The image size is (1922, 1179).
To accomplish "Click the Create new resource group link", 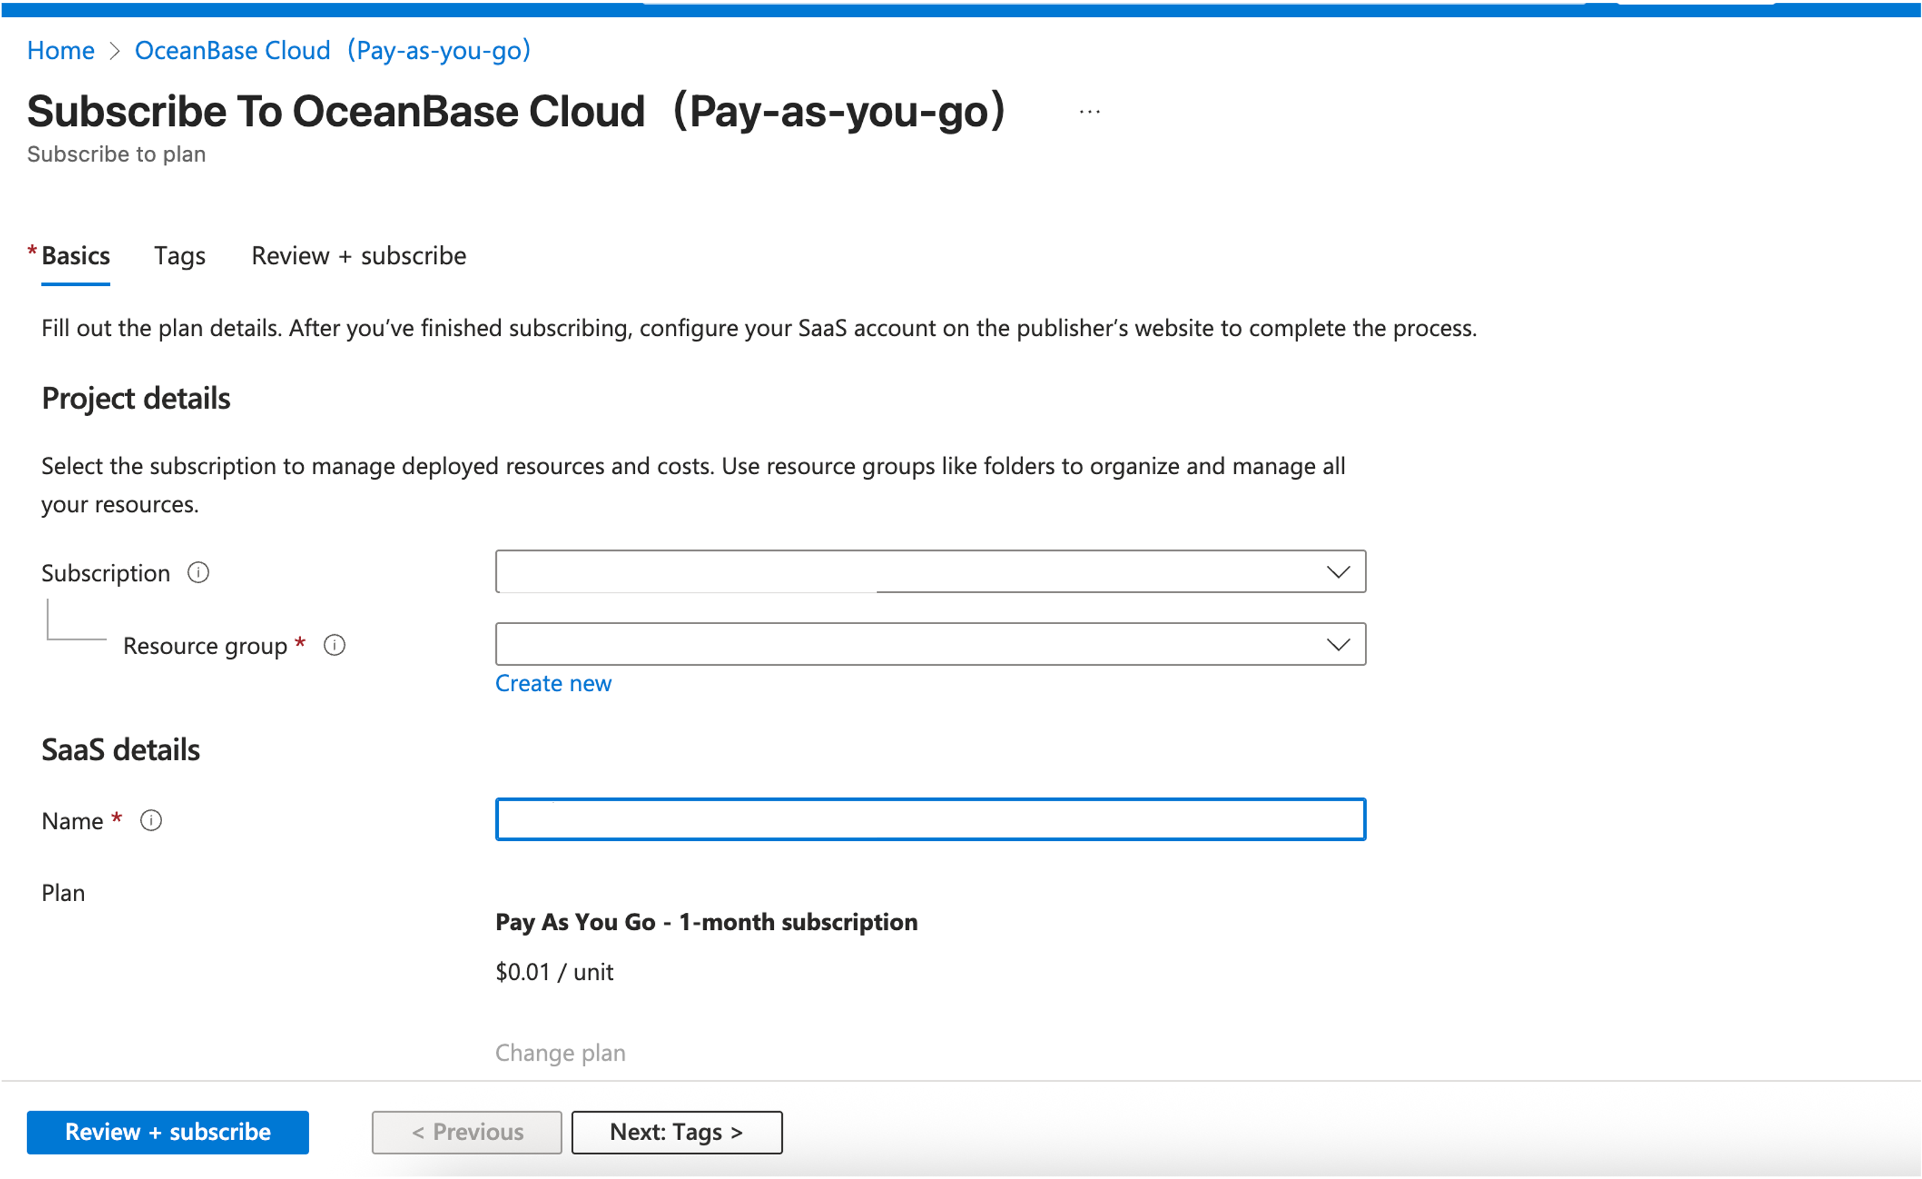I will click(x=553, y=684).
